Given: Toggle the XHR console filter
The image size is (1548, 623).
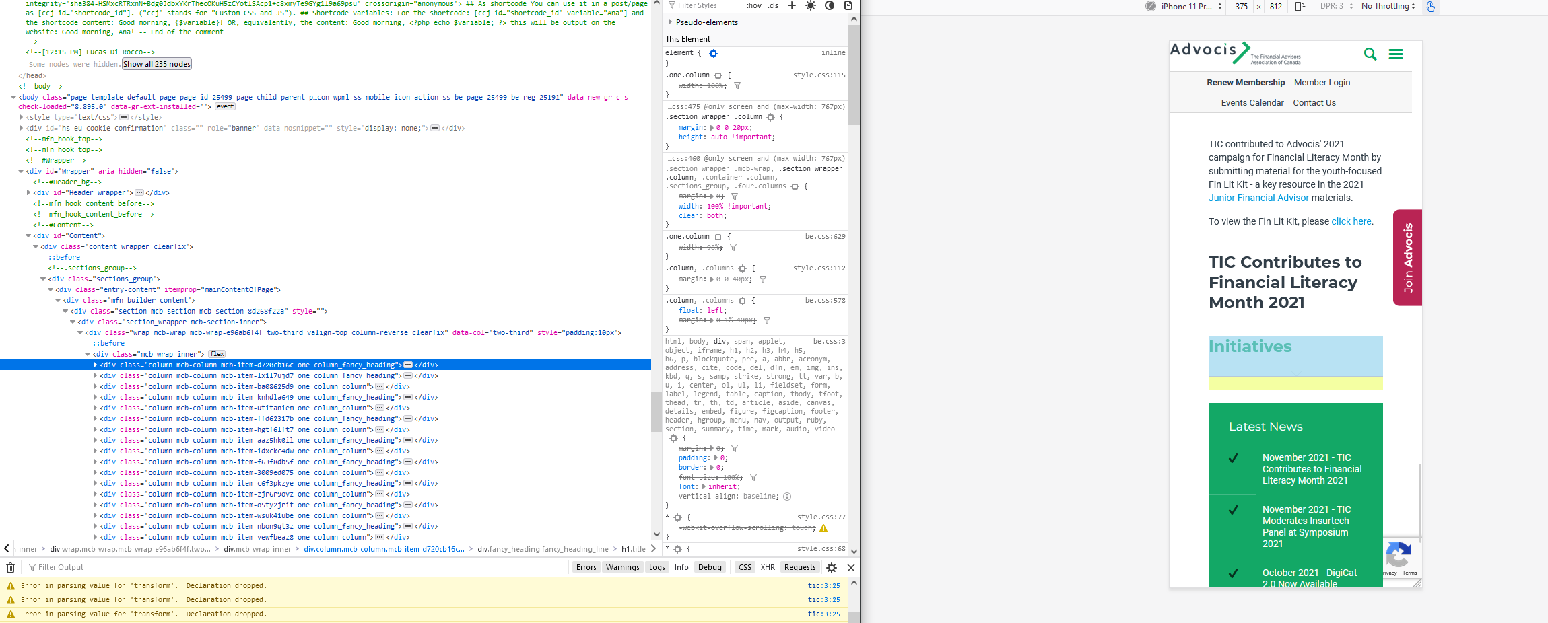Looking at the screenshot, I should [768, 568].
